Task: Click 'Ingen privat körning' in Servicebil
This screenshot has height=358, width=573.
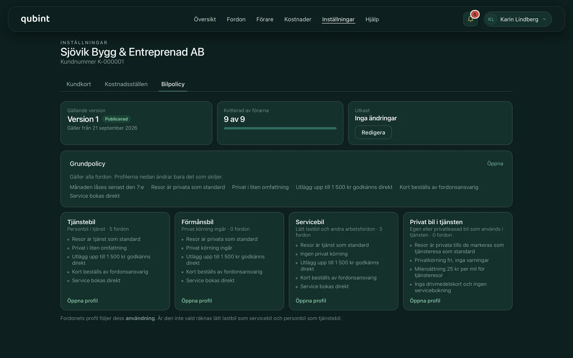Action: pyautogui.click(x=324, y=254)
